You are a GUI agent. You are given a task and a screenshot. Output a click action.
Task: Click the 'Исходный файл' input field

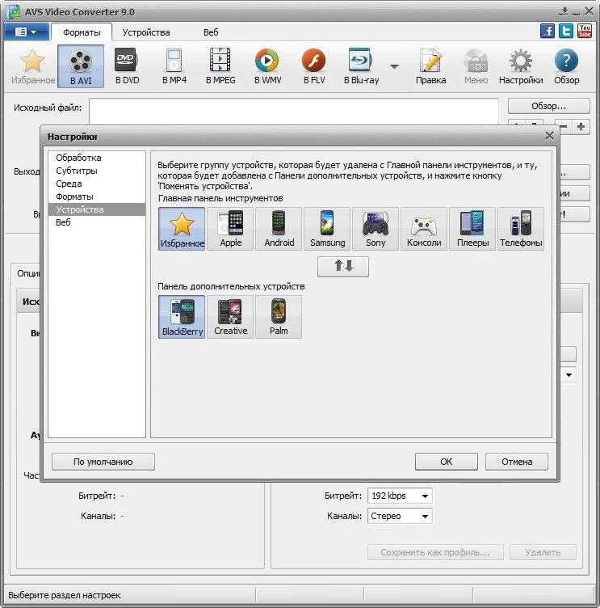[294, 112]
